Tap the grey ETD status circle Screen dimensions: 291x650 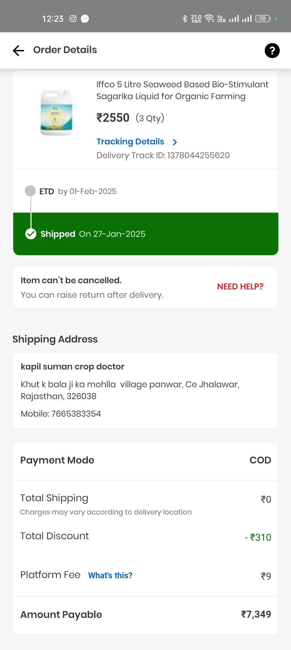pos(30,191)
